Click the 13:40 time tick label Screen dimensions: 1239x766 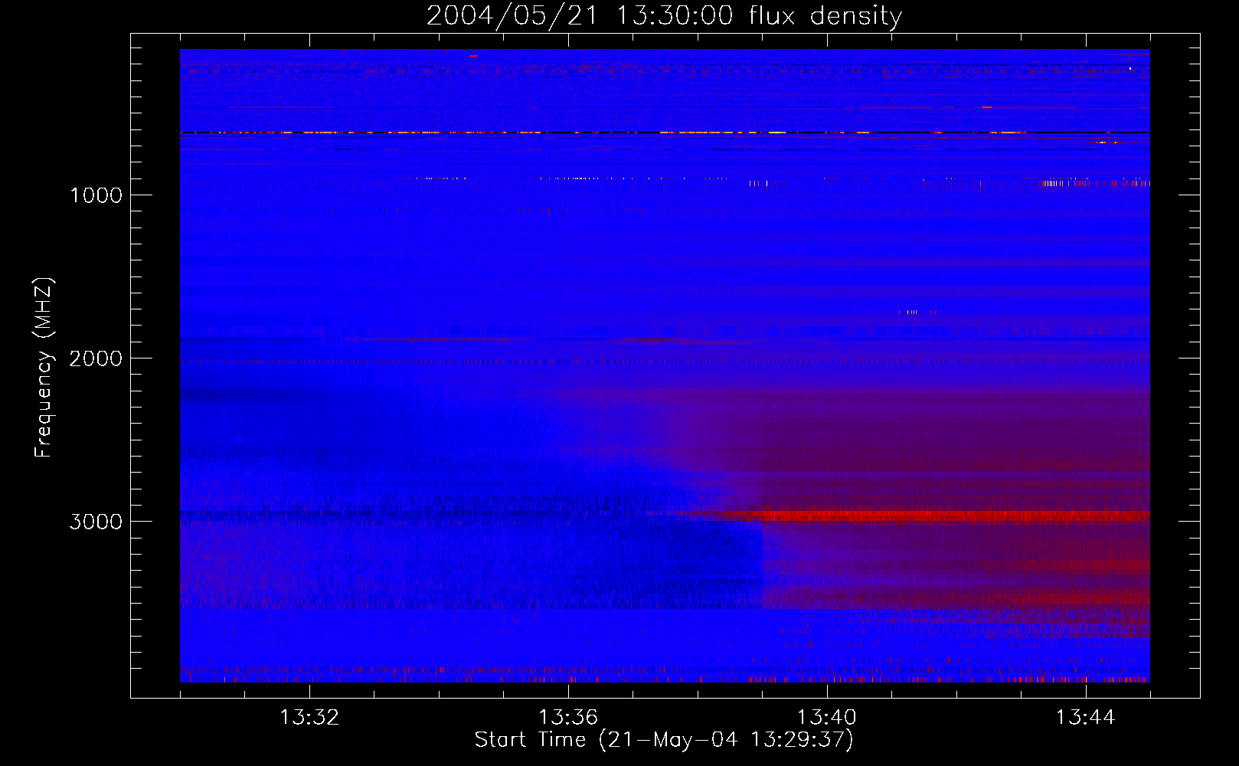tap(827, 717)
